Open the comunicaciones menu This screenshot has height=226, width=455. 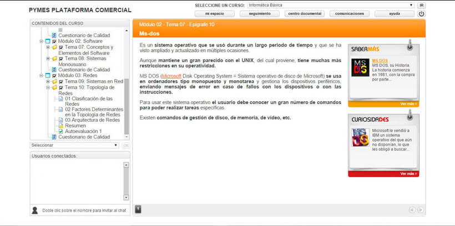(350, 14)
